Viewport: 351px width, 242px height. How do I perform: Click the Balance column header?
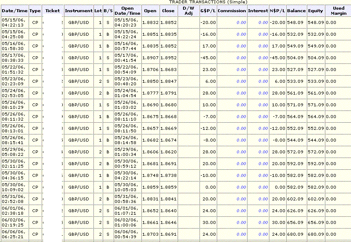pos(296,11)
